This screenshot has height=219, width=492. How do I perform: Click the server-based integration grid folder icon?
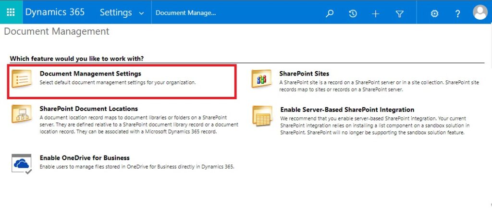click(x=262, y=116)
